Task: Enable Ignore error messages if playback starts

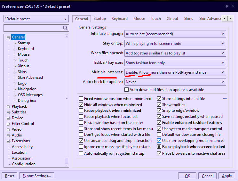Action: [81, 147]
